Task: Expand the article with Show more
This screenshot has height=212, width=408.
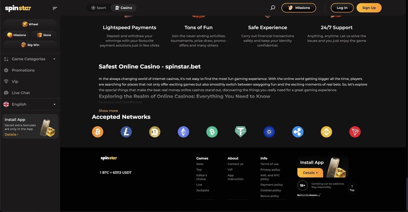Action: tap(108, 111)
